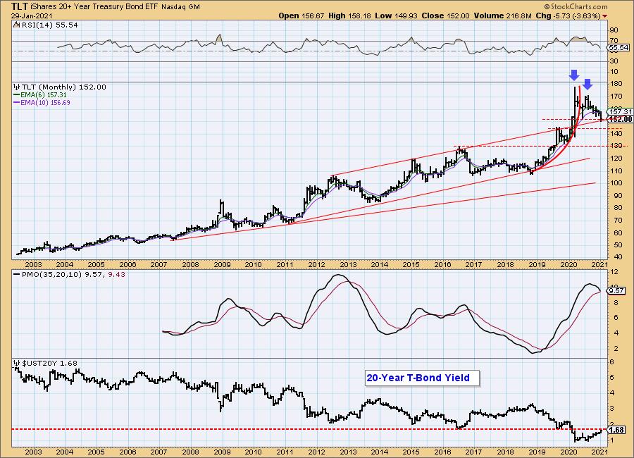
Task: Click the 157.31 tag on the price axis
Action: [x=621, y=111]
